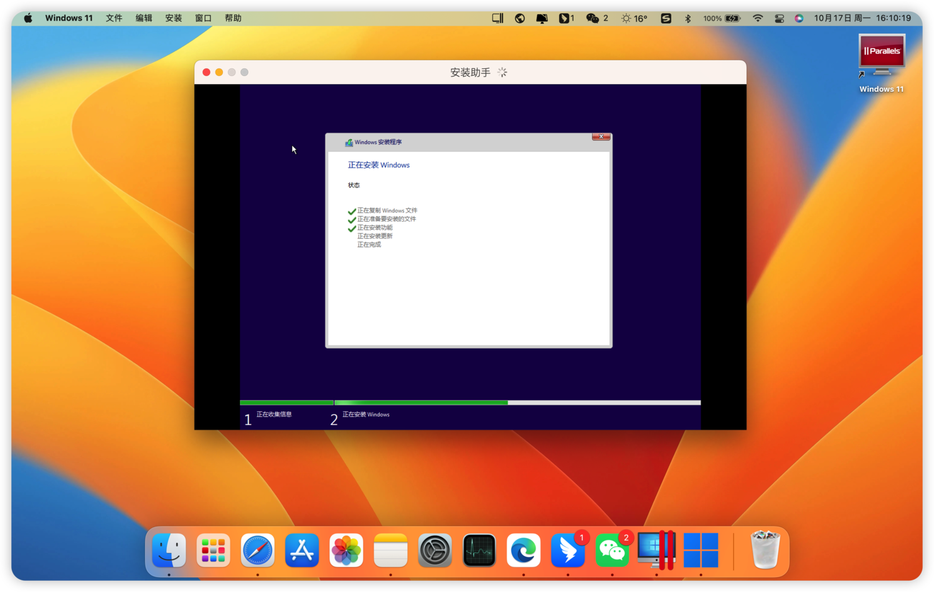Click the date and time 10月17日 周一
934x592 pixels.
(862, 18)
